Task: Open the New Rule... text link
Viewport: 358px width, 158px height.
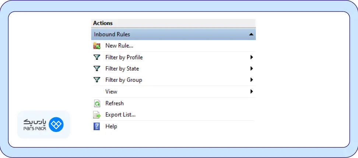Action: click(119, 46)
